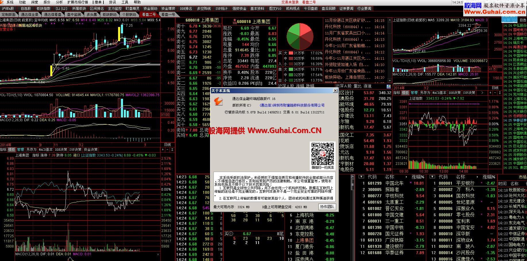This screenshot has height=261, width=527.
Task: Open the 深圳市财富趋势科技股份有限公司 link
Action: [x=292, y=105]
